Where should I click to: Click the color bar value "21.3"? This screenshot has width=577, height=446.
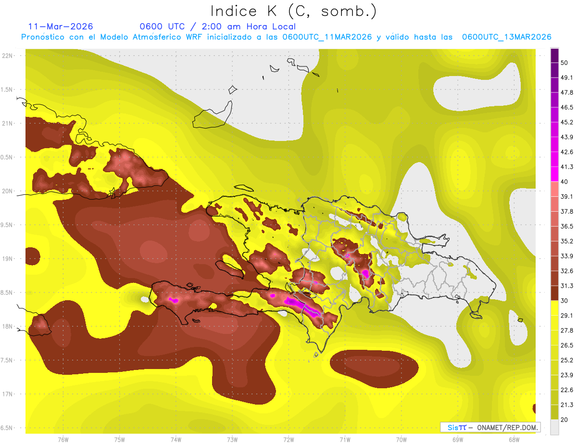pos(566,405)
